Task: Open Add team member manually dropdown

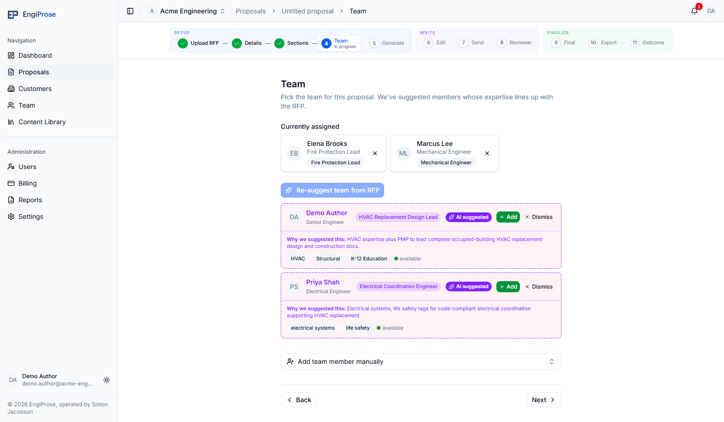Action: (421, 362)
